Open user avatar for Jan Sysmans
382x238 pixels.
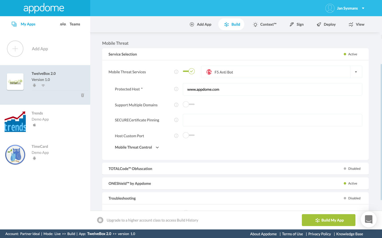330,8
